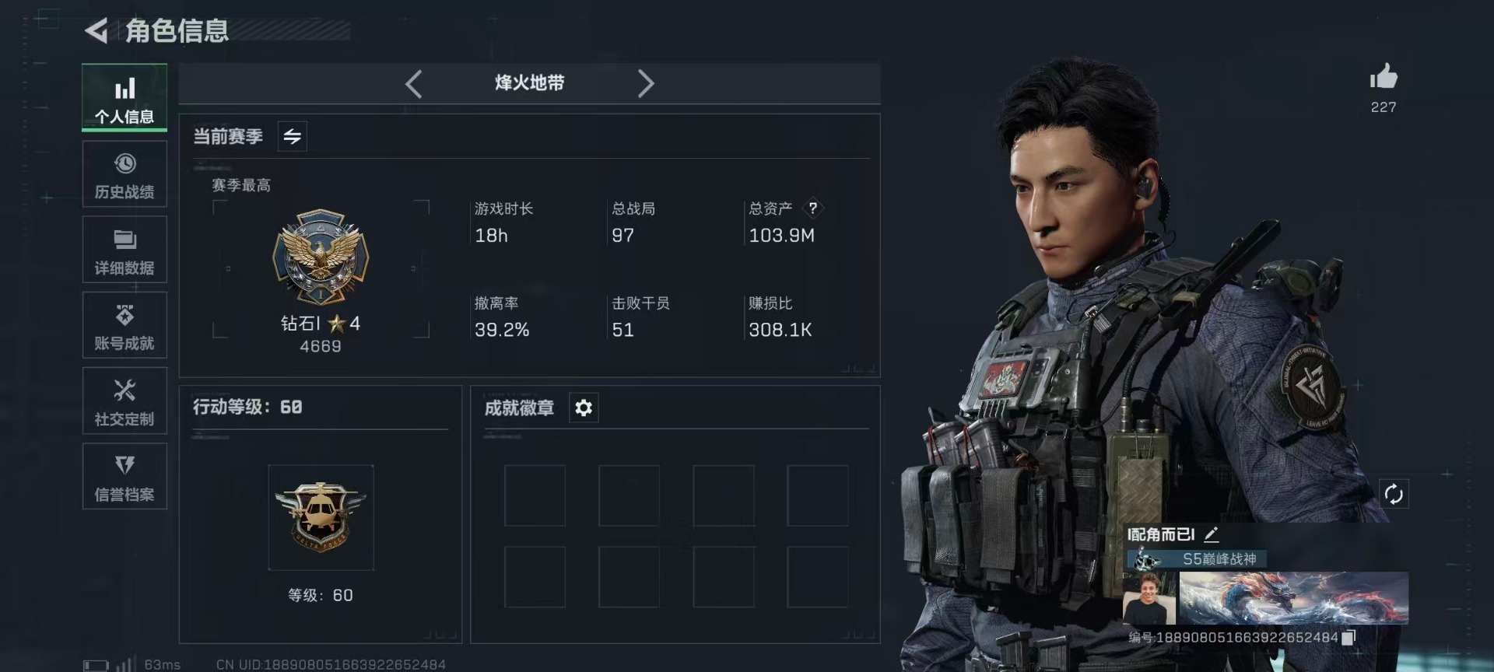Viewport: 1494px width, 672px height.
Task: Select the first empty achievement badge slot
Action: click(535, 495)
